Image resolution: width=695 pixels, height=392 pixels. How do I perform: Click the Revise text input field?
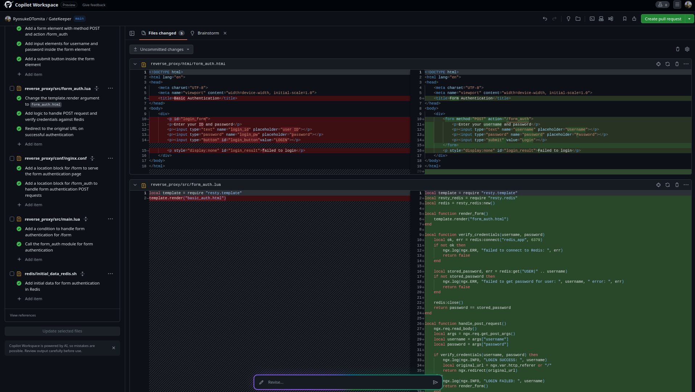345,382
